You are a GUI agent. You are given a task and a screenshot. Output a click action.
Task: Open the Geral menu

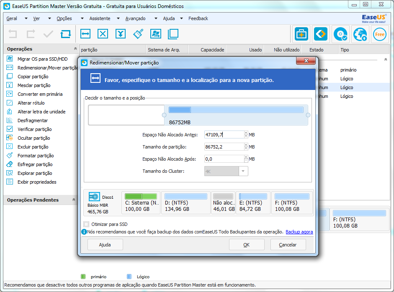click(12, 18)
